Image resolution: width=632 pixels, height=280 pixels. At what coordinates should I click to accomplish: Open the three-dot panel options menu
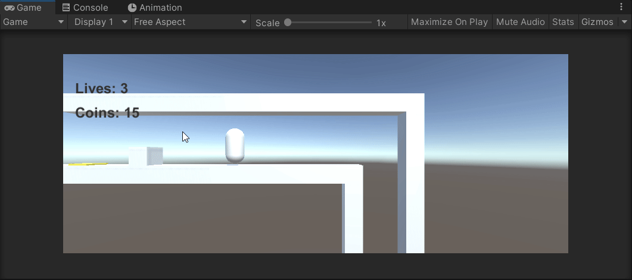621,7
